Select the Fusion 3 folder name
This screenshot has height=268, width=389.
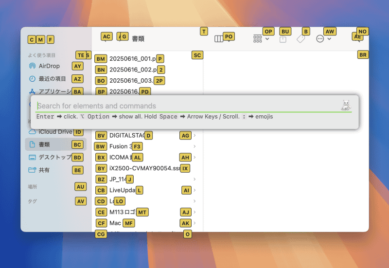click(121, 146)
